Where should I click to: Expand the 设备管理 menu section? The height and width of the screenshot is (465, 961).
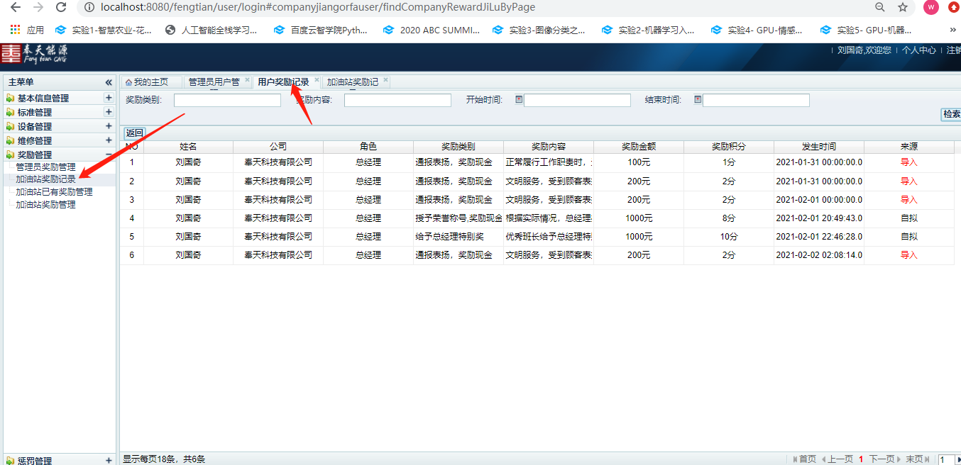click(109, 126)
